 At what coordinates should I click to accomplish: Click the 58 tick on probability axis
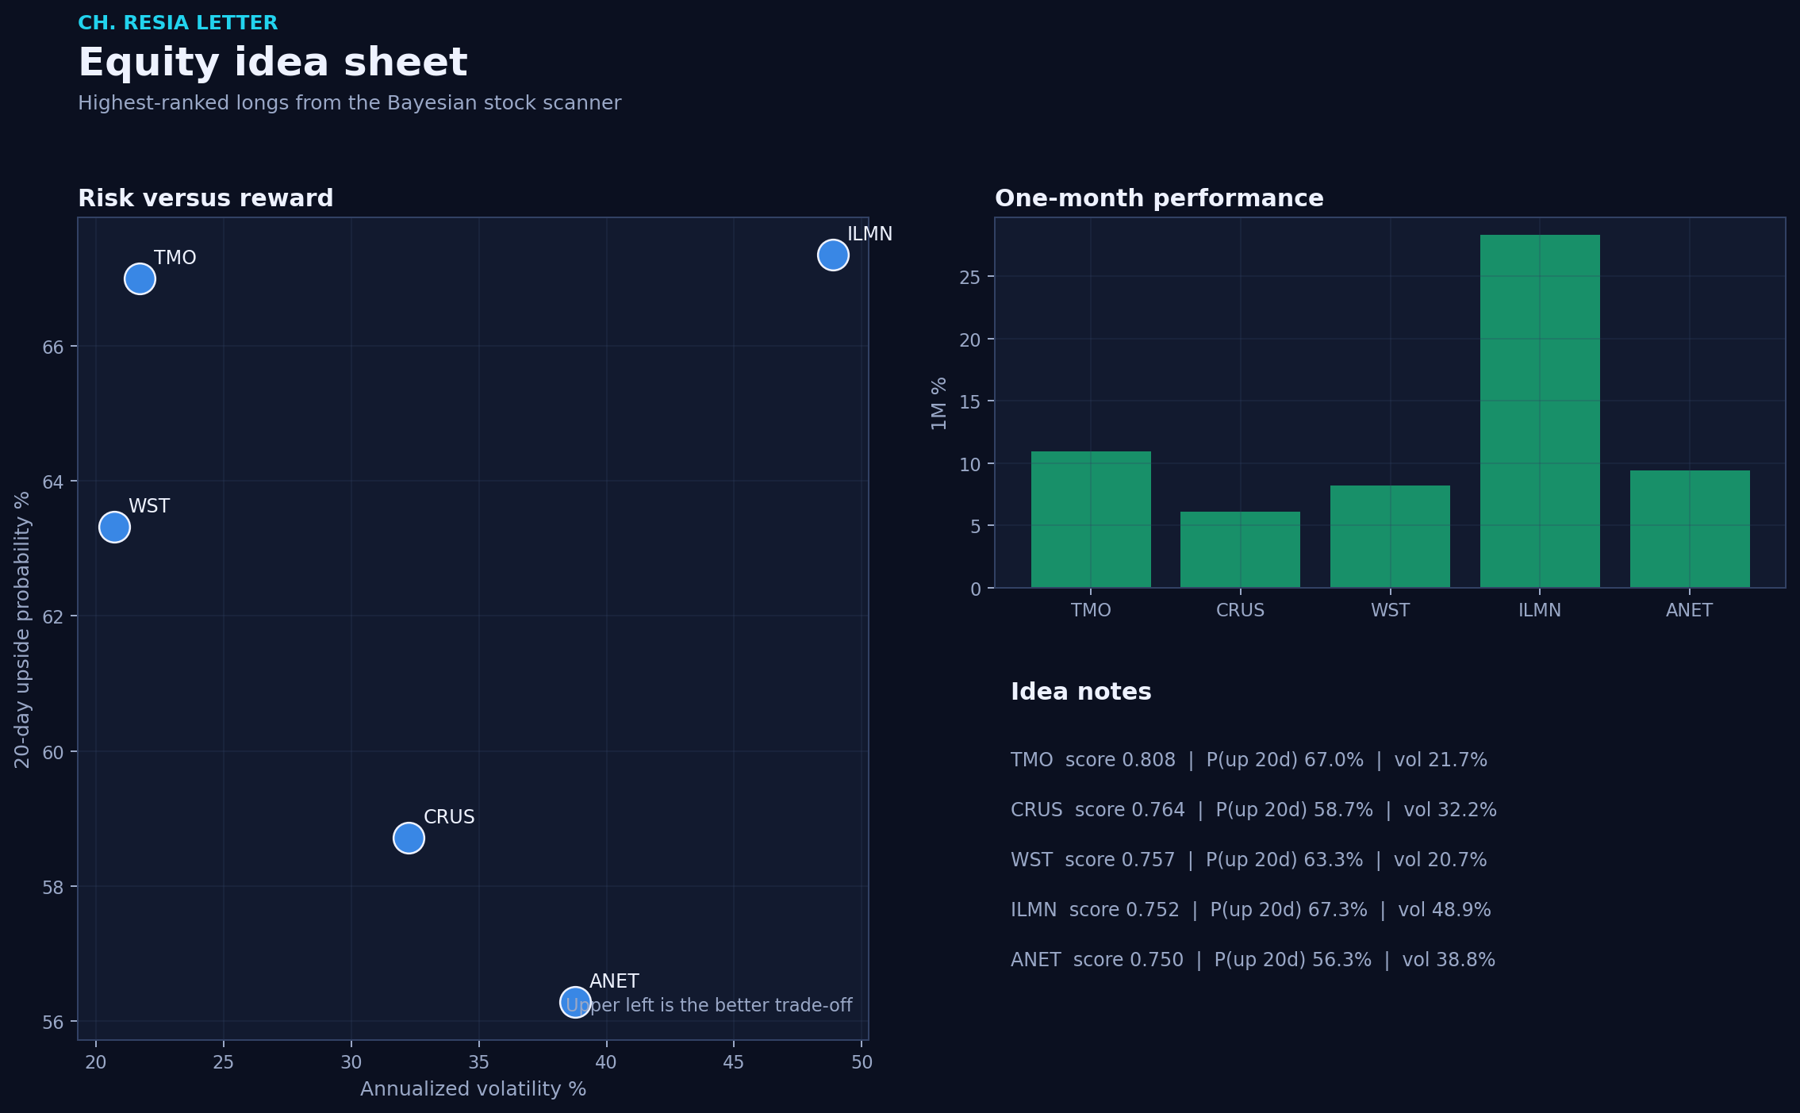point(52,888)
